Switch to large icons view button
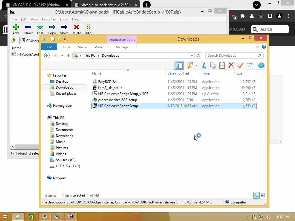Image resolution: width=295 pixels, height=221 pixels. [x=263, y=195]
